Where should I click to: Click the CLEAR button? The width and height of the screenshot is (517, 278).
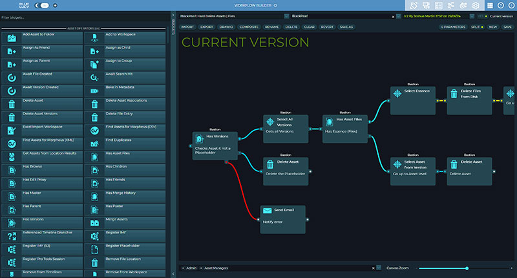[310, 27]
